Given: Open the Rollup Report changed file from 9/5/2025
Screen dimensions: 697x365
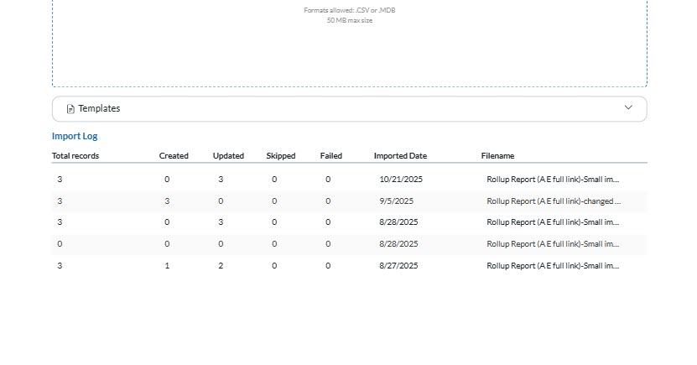Looking at the screenshot, I should click(553, 201).
